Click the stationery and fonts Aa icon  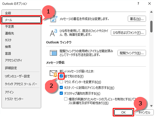54,32
